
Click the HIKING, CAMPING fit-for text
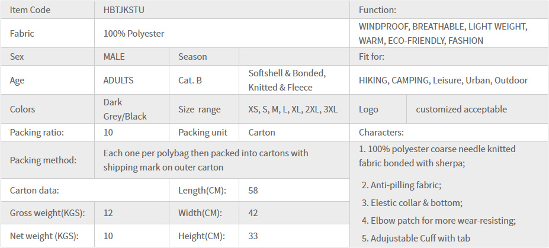coord(443,80)
